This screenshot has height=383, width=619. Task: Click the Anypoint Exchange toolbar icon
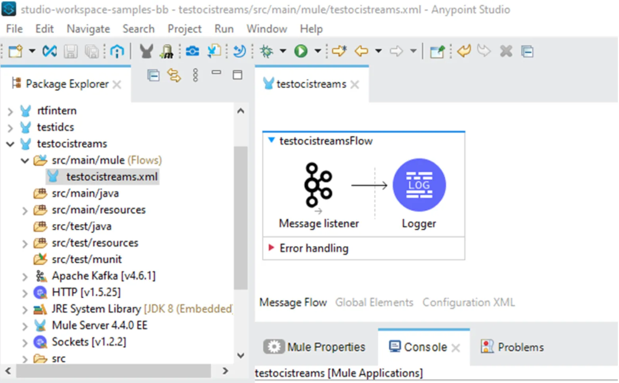click(x=50, y=51)
